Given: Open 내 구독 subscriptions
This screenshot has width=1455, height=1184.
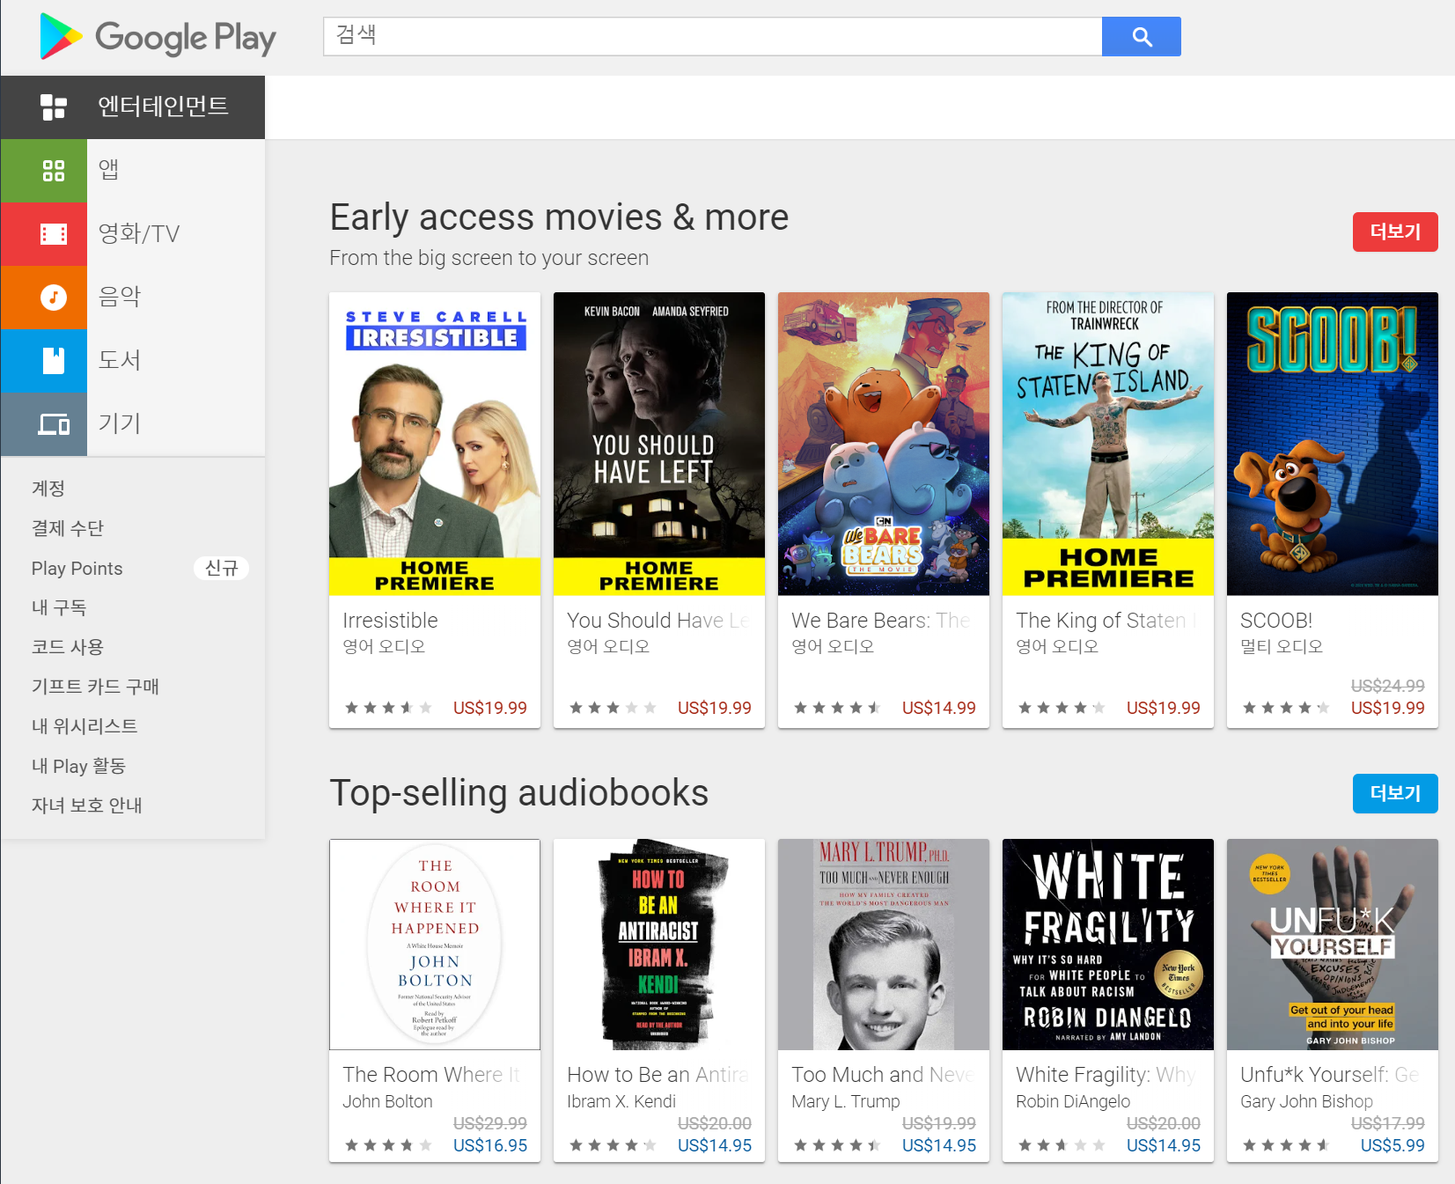Looking at the screenshot, I should 59,607.
